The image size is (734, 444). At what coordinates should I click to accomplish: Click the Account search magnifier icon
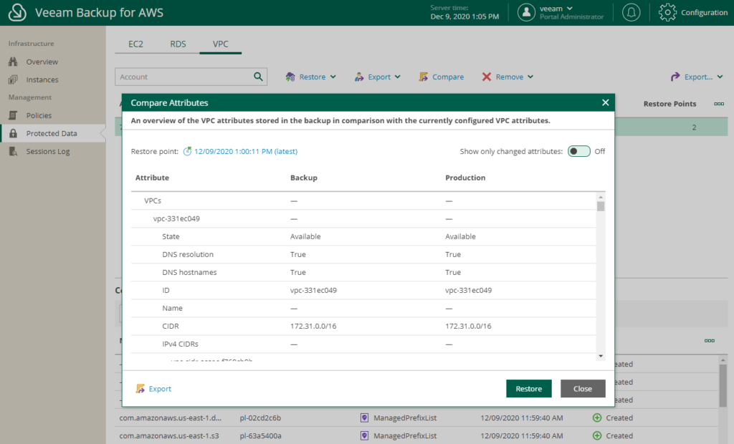pyautogui.click(x=258, y=77)
